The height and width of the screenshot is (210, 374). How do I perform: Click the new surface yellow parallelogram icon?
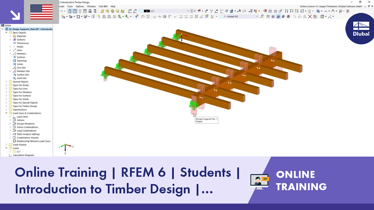click(102, 11)
